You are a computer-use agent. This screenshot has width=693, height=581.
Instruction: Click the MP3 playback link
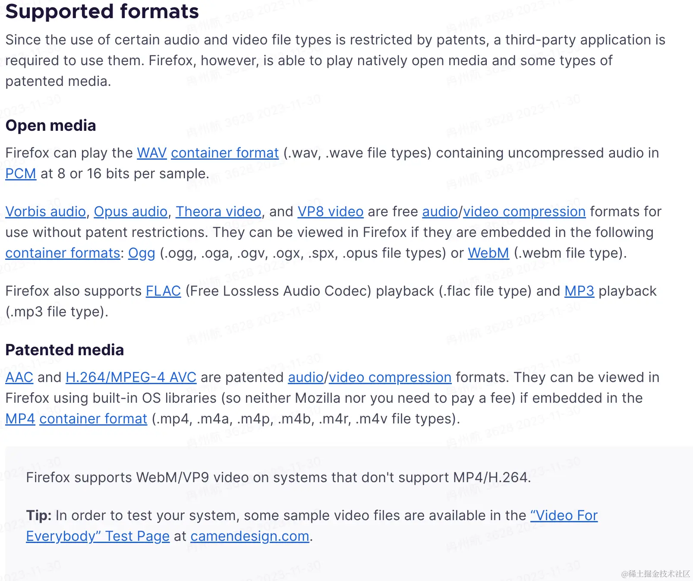(x=580, y=291)
